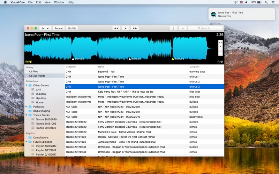Click the double-minus waveform zoom button
This screenshot has height=174, width=279.
220,54
